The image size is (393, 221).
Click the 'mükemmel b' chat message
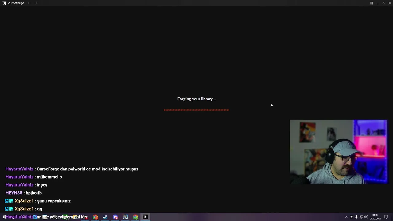(x=49, y=177)
